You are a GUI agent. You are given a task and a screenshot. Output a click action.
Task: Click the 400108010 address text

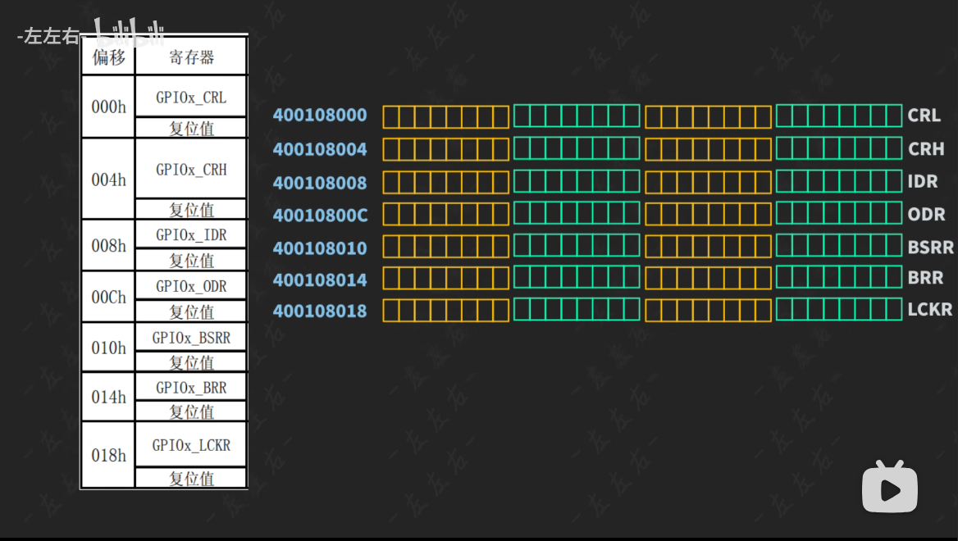click(x=320, y=248)
